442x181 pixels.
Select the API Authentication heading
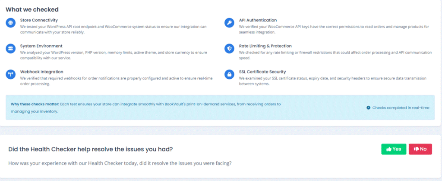pos(258,20)
